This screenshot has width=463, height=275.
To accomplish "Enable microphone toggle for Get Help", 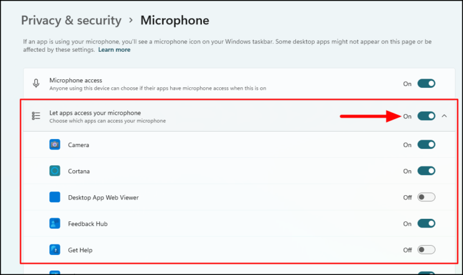I will (426, 250).
